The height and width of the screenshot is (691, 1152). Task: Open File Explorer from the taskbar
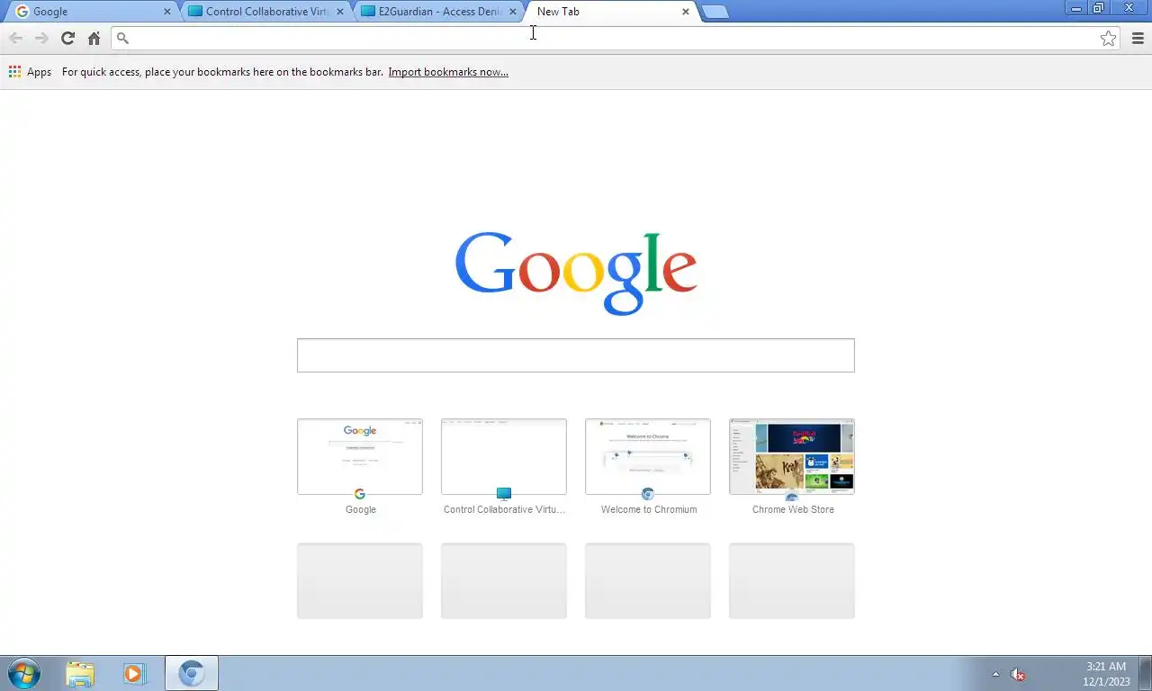coord(80,673)
